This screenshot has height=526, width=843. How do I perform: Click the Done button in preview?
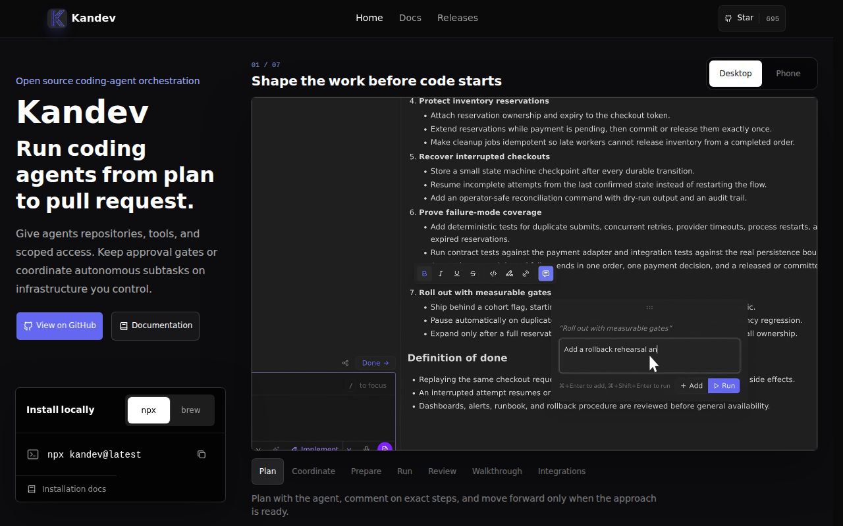point(375,363)
